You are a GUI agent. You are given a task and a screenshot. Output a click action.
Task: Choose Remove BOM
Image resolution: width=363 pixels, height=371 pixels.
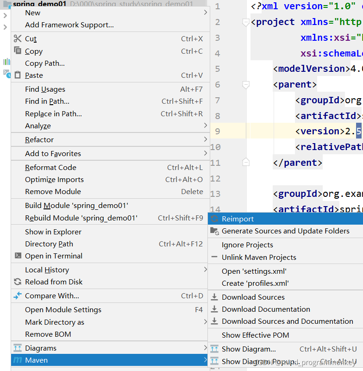[x=110, y=334]
